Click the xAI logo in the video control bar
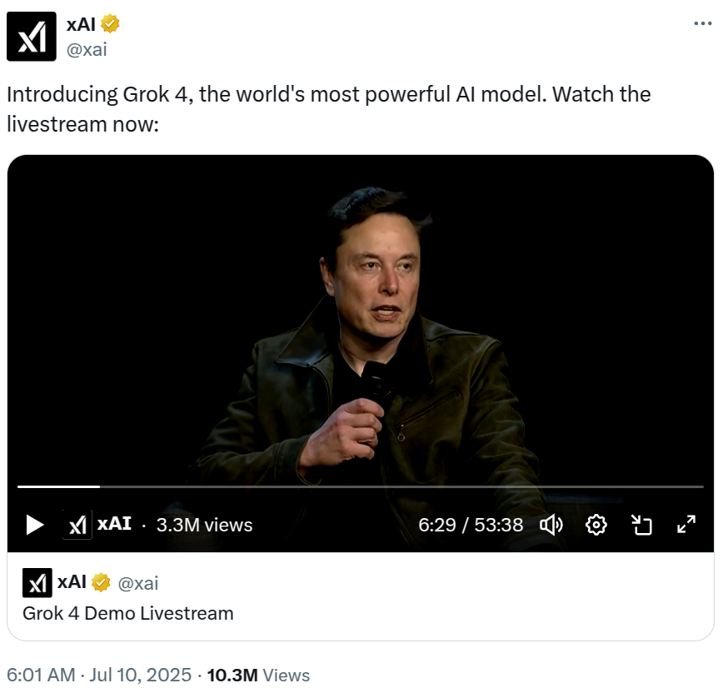 (77, 525)
